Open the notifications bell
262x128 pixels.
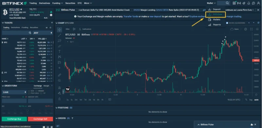pyautogui.click(x=249, y=3)
